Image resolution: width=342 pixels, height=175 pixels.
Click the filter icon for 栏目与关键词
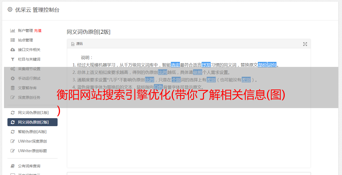[x=12, y=59]
